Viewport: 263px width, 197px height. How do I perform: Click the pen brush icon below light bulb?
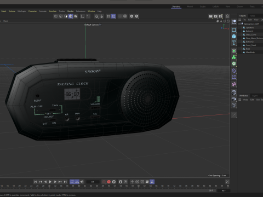pyautogui.click(x=234, y=115)
